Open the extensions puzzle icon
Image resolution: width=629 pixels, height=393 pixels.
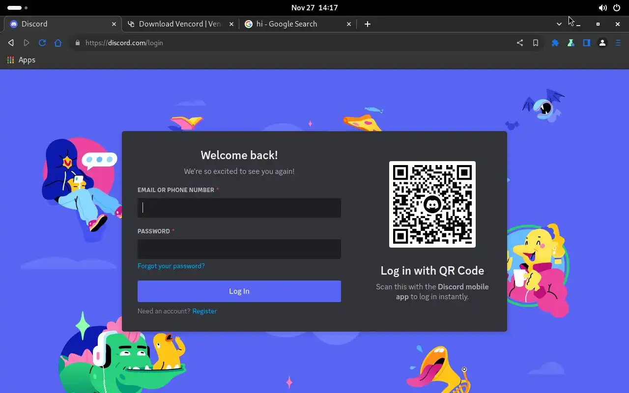[555, 43]
